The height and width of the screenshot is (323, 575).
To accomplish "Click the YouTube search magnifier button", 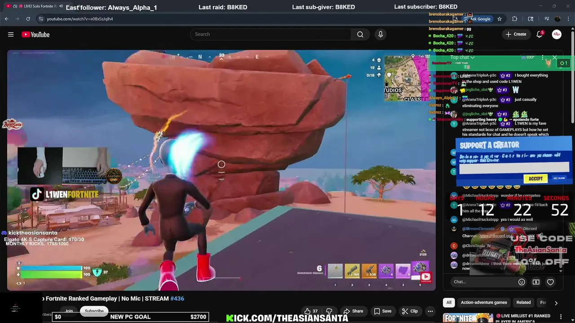I will pyautogui.click(x=360, y=35).
